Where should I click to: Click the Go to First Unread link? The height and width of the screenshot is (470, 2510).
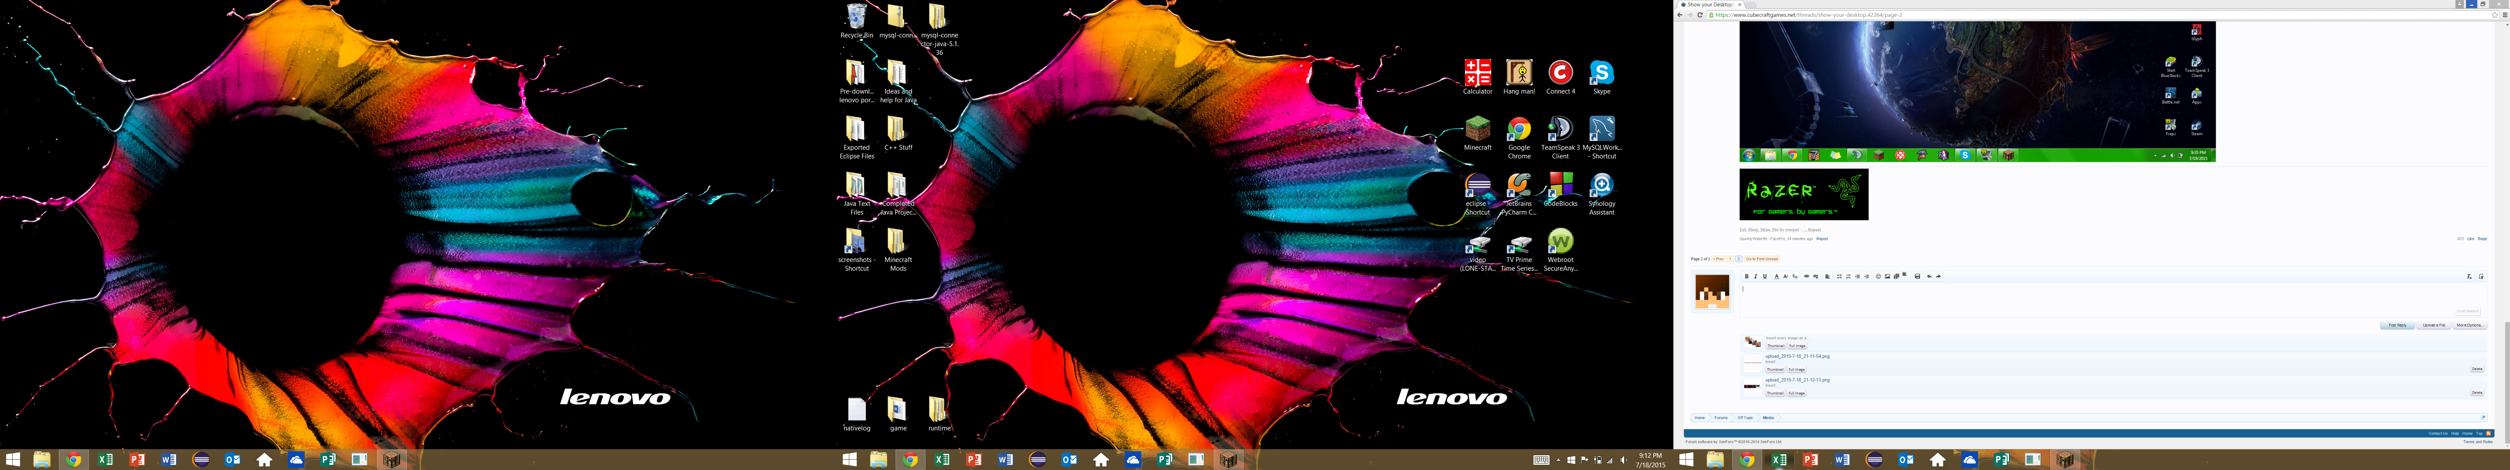[x=1763, y=259]
